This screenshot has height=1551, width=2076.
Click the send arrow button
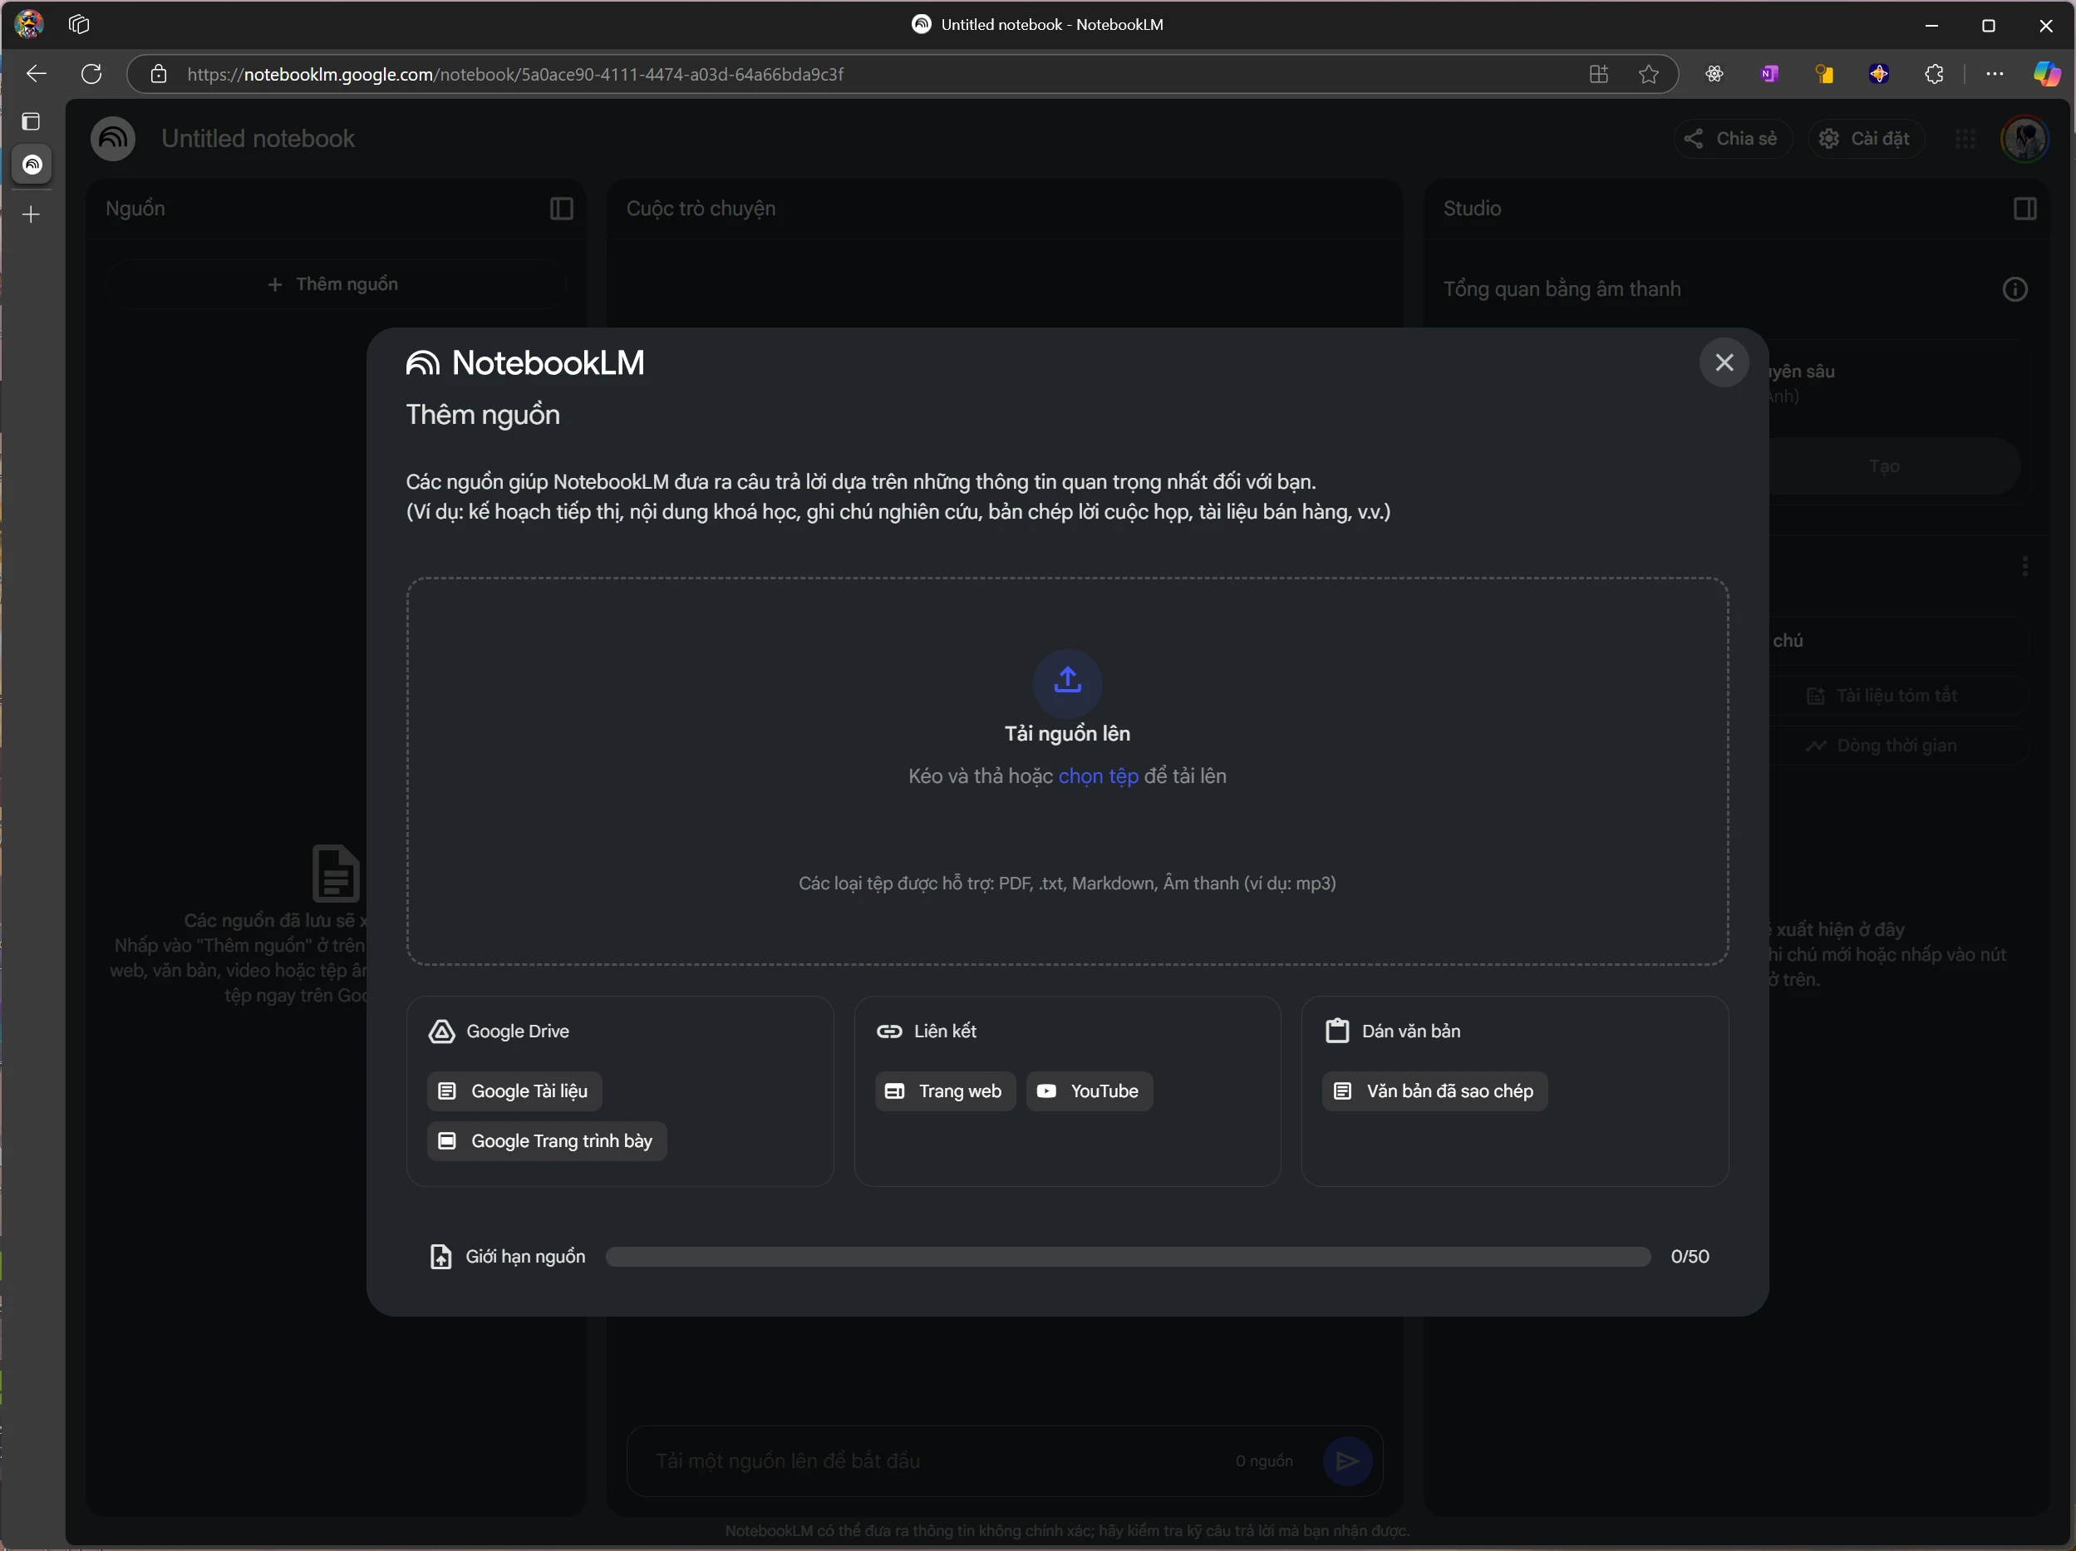(1347, 1461)
